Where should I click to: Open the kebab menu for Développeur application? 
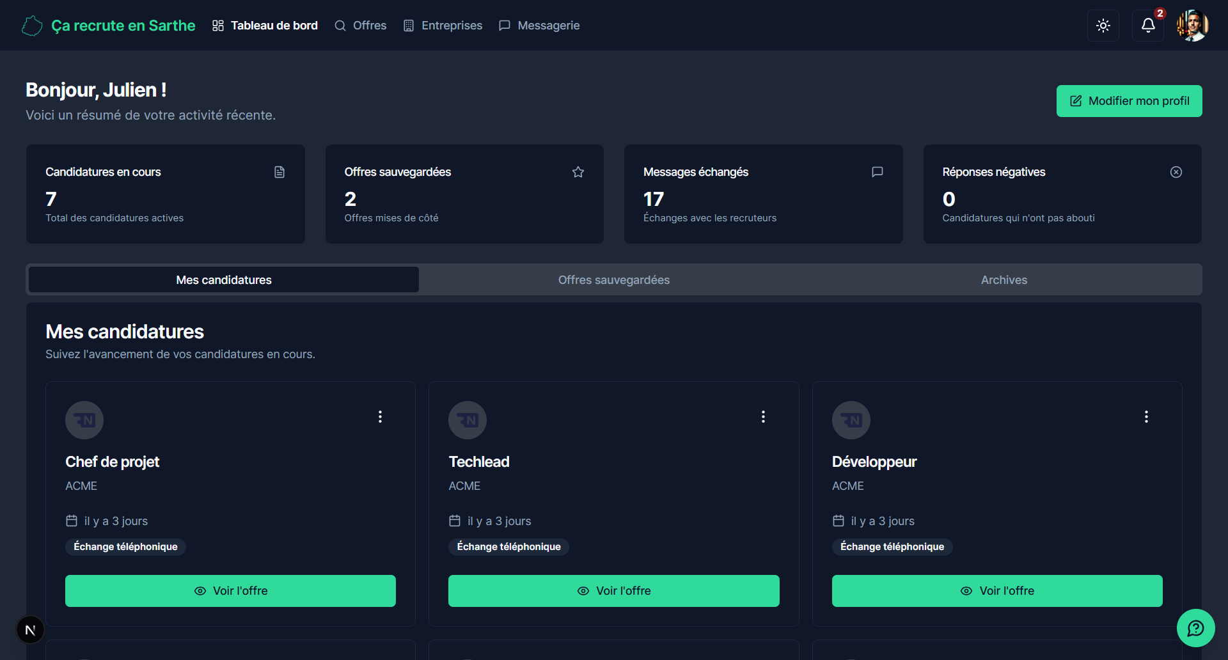(1146, 417)
